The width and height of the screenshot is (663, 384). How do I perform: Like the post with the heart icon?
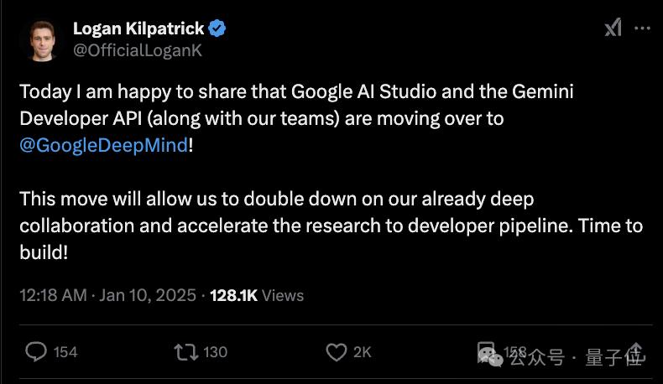337,351
